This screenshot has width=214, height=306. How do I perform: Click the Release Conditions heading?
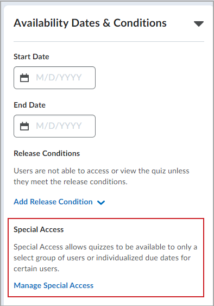pos(47,153)
